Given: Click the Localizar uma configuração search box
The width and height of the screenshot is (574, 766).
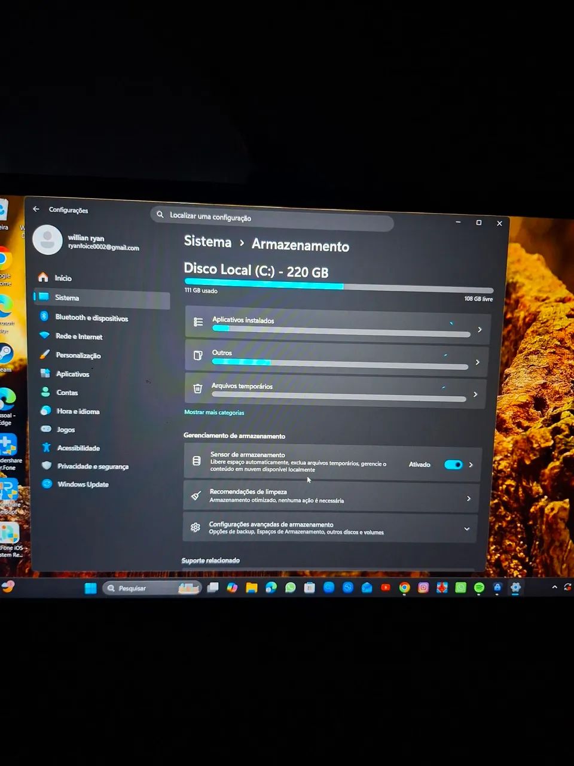Looking at the screenshot, I should [x=272, y=219].
